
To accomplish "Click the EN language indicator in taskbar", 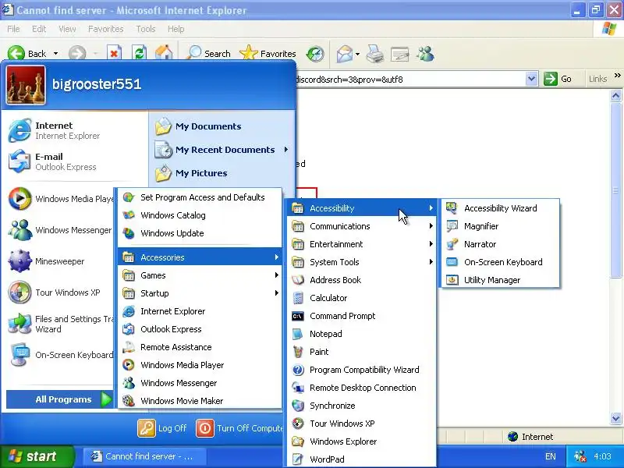I will tap(551, 456).
